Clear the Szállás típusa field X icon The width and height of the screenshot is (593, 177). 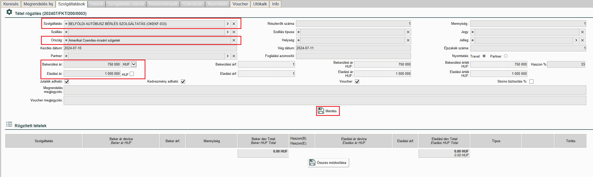408,32
